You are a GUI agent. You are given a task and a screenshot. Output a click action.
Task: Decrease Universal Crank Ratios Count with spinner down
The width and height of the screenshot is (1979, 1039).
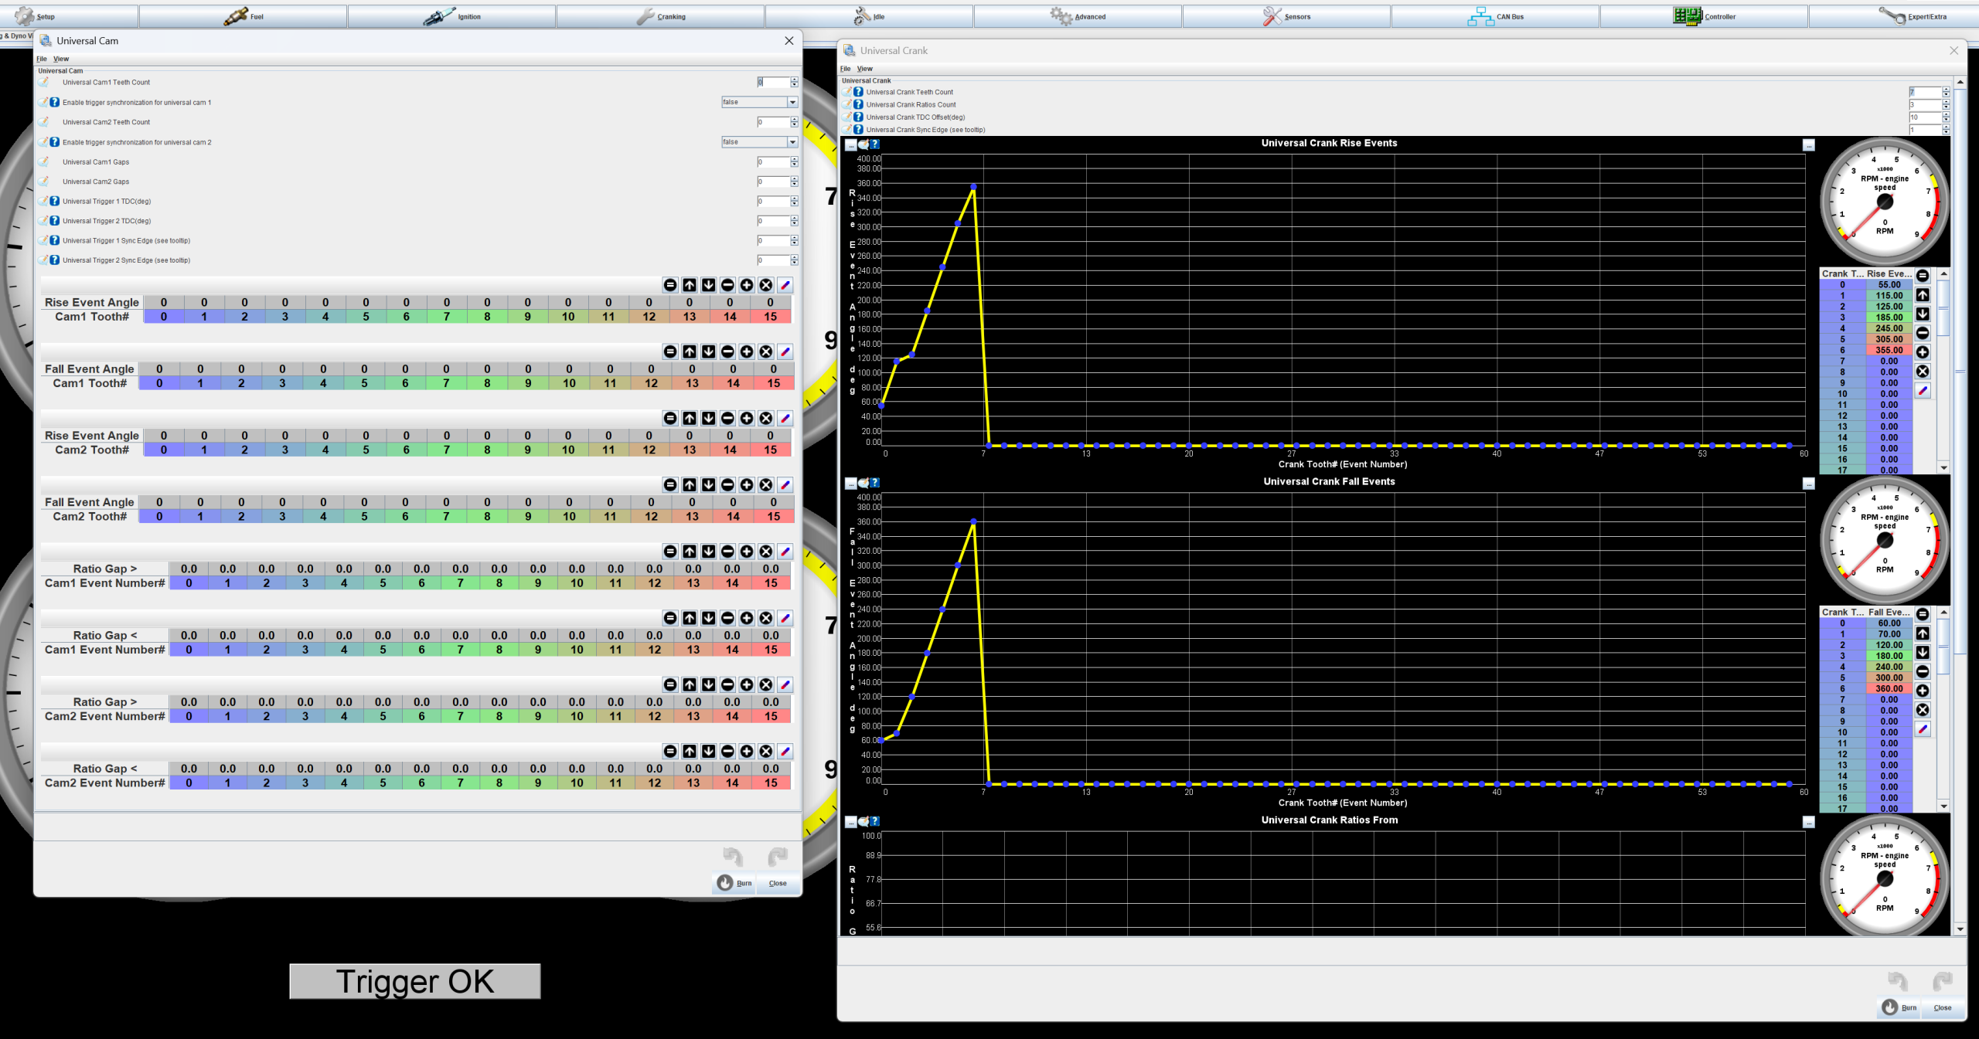tap(1946, 107)
